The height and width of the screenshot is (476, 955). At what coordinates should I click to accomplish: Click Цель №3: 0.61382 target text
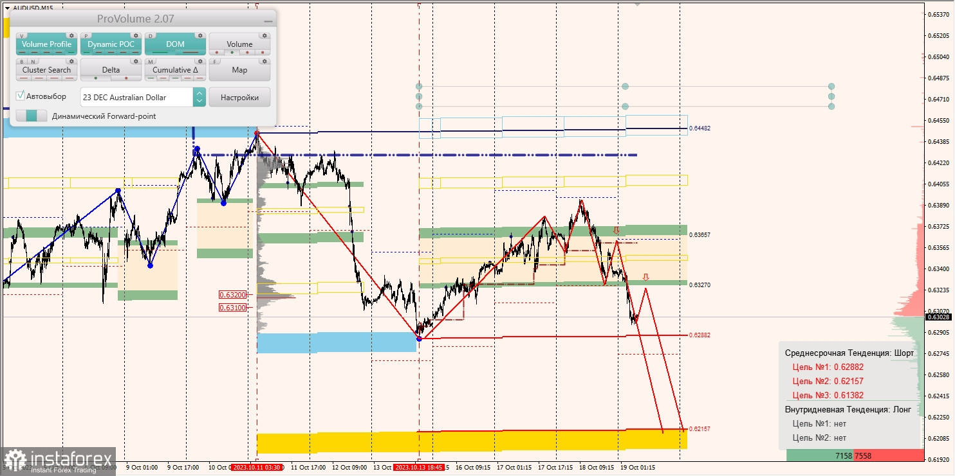pos(828,396)
